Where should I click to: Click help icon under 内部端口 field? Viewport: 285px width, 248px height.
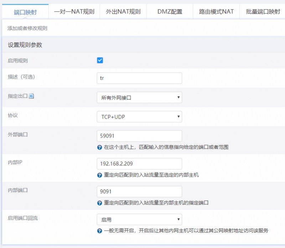(x=100, y=203)
